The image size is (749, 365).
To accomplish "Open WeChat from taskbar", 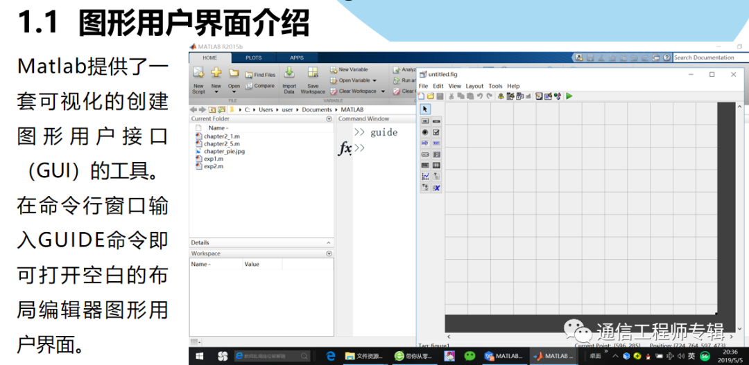I will pos(470,356).
